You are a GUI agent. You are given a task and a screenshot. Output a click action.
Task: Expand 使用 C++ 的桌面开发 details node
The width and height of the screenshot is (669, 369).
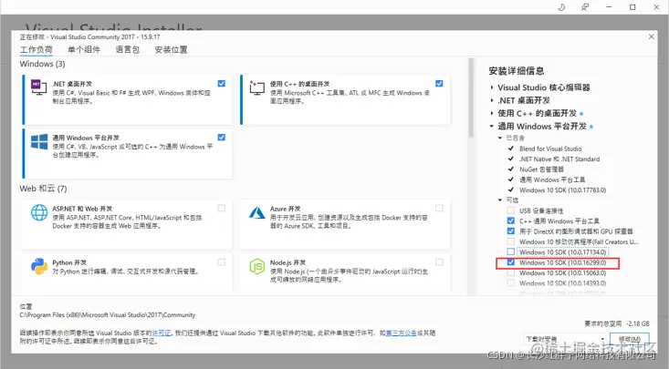[492, 113]
